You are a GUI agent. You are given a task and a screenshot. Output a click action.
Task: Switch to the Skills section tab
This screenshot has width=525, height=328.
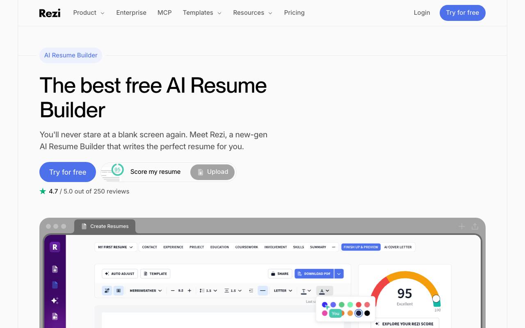point(299,247)
